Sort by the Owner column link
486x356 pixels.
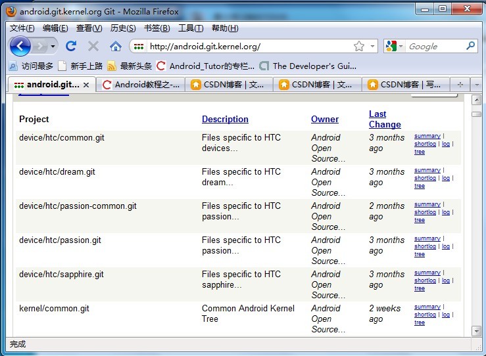point(325,119)
